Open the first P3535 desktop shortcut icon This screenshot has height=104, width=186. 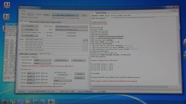(7, 5)
